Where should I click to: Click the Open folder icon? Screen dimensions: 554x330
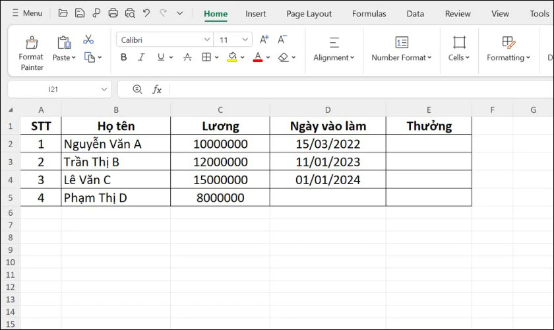tap(63, 13)
